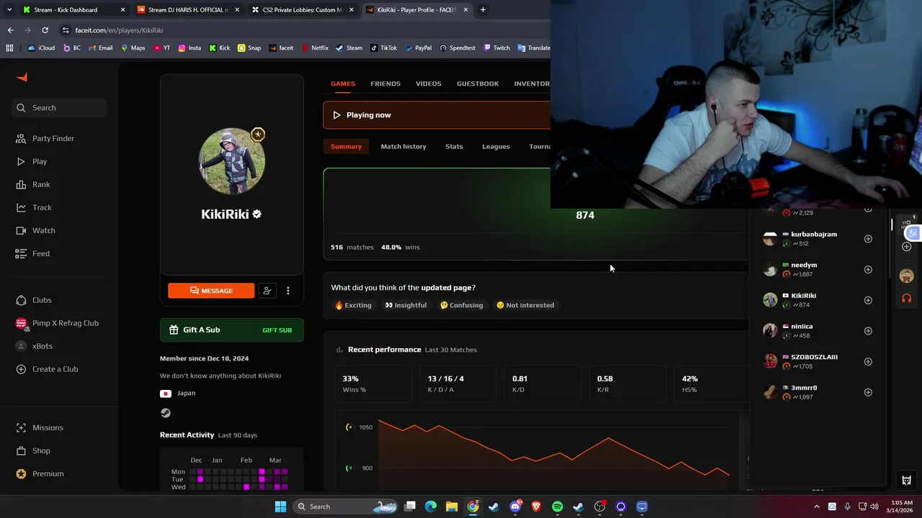Screen dimensions: 922x518
Task: Open File Explorer from the taskbar
Action: (452, 506)
